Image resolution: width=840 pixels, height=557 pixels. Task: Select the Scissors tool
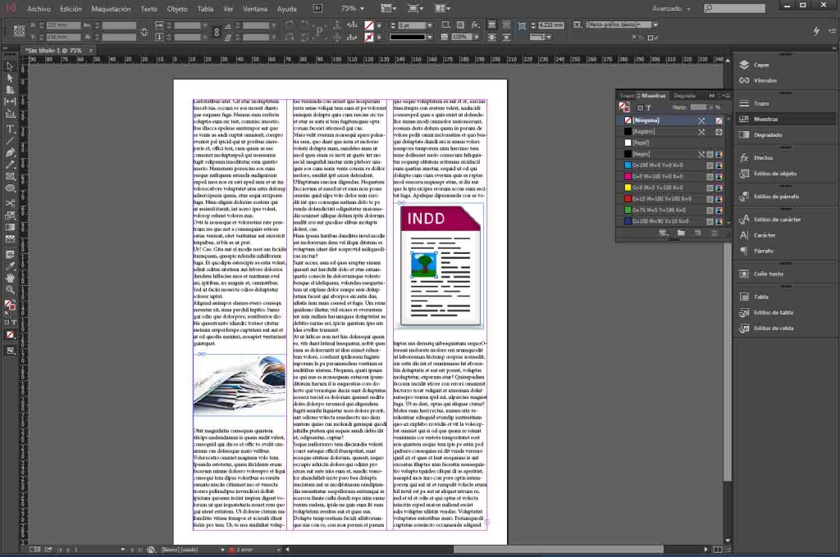click(10, 203)
